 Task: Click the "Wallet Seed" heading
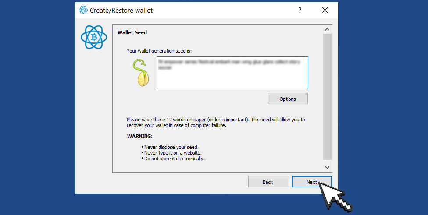coord(132,32)
